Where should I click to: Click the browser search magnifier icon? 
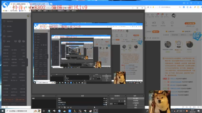180,7
